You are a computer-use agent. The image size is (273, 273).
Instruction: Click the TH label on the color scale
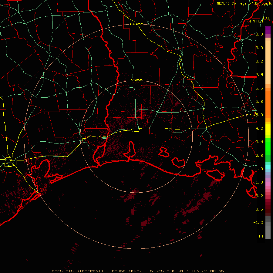click(261, 236)
